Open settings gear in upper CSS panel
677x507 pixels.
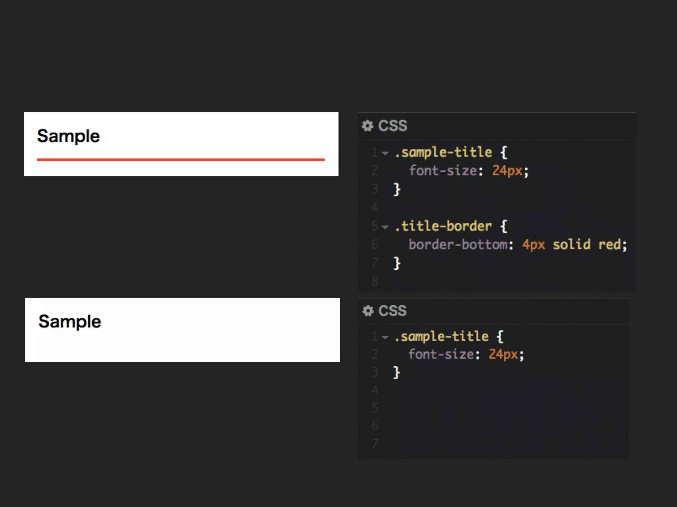[367, 126]
